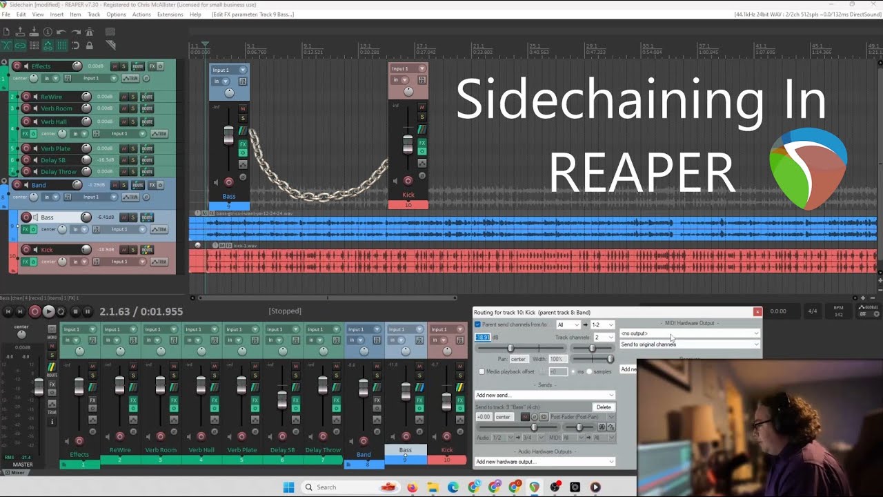The height and width of the screenshot is (497, 883).
Task: Open the Send to original channels dropdown
Action: [690, 344]
